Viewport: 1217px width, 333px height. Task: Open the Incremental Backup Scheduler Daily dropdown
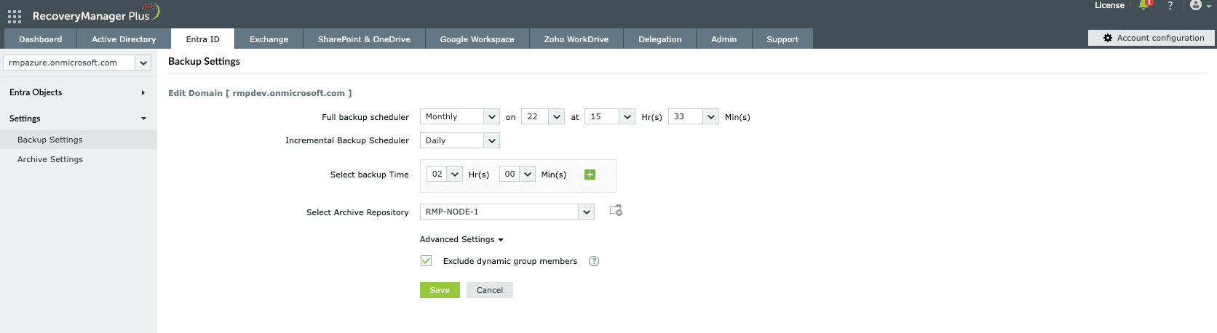tap(459, 140)
